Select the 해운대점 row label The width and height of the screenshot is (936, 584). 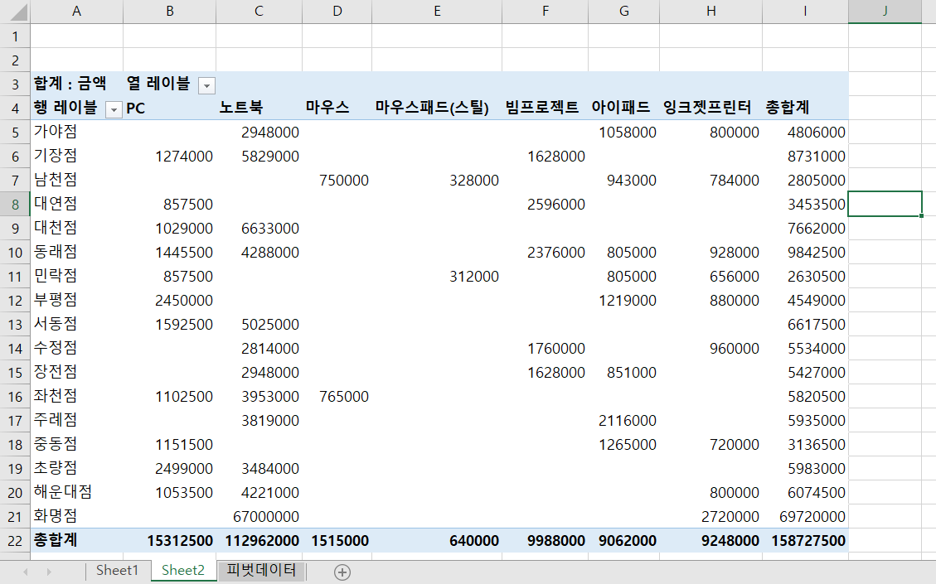pyautogui.click(x=76, y=493)
